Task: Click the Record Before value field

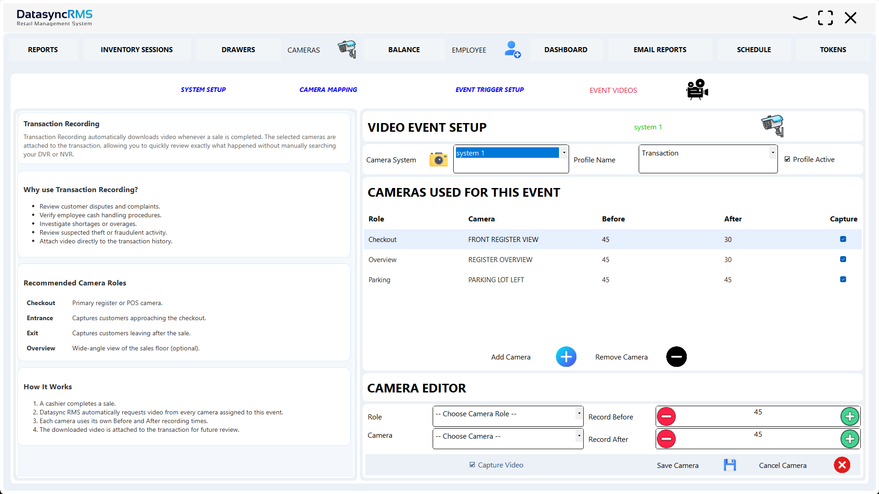Action: tap(758, 416)
